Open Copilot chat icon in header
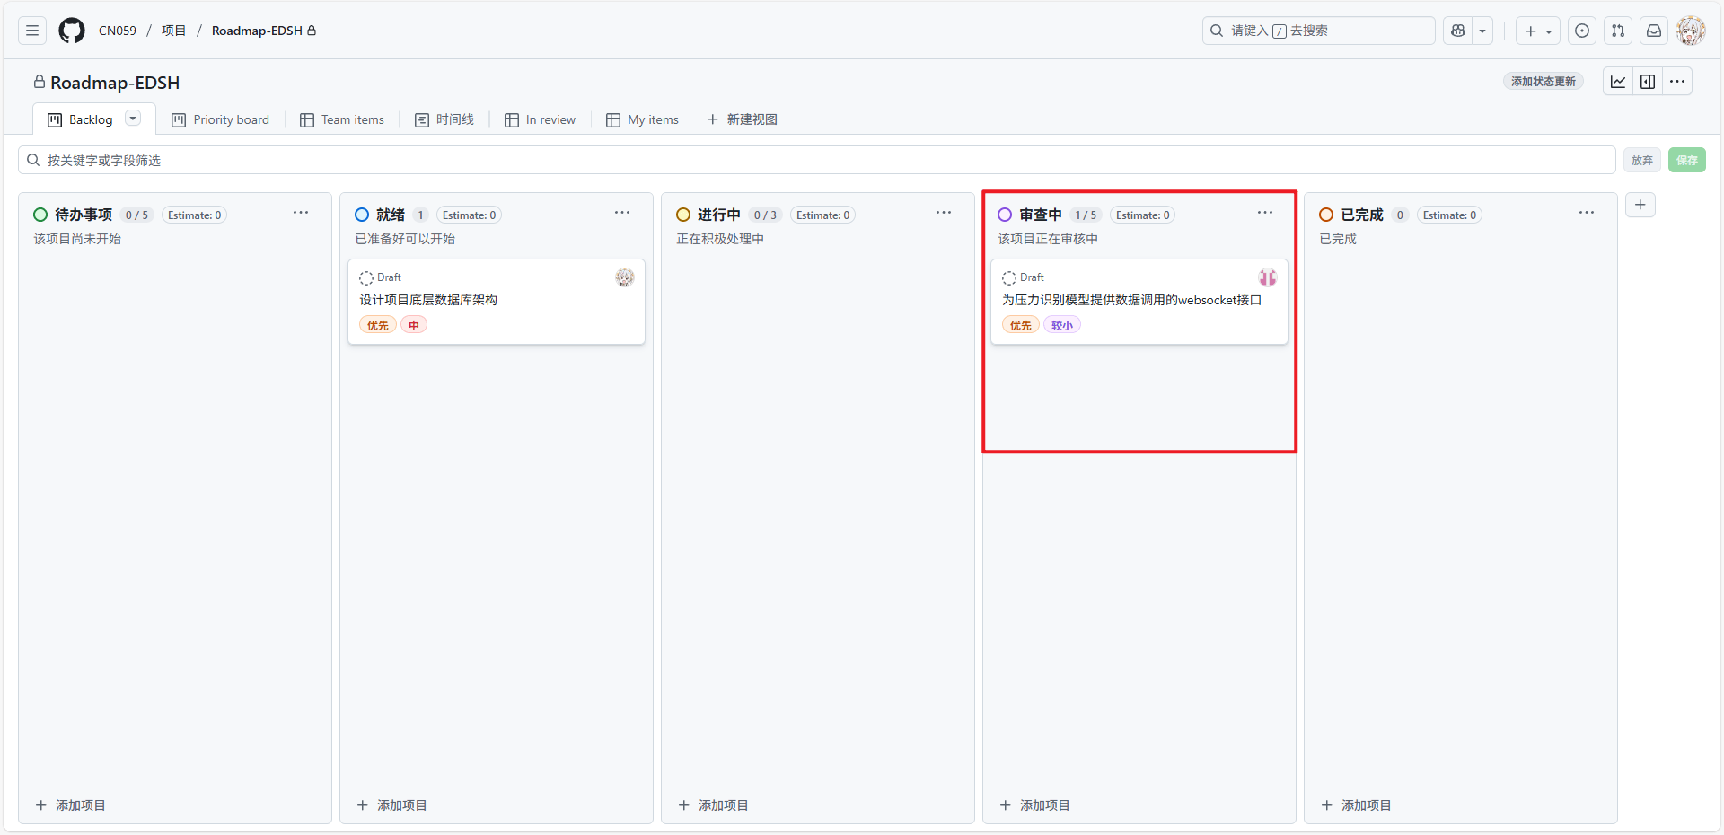Image resolution: width=1724 pixels, height=835 pixels. (1458, 31)
